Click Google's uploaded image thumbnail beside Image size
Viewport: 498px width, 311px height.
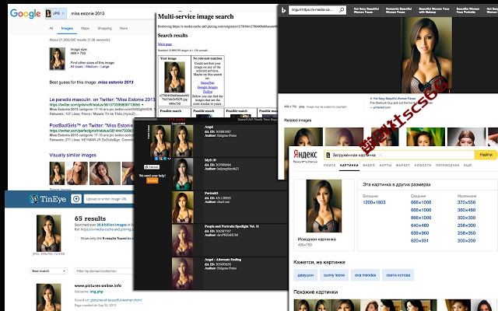(x=57, y=59)
